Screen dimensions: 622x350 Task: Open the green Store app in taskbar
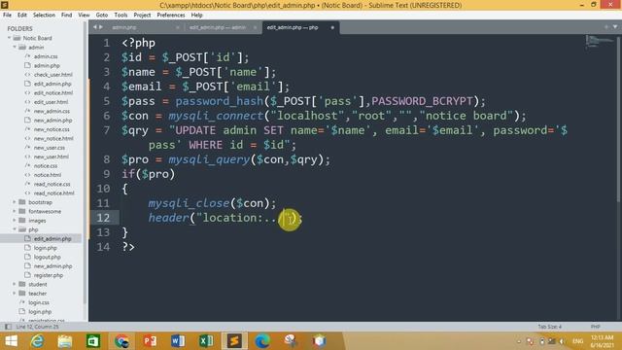click(x=93, y=341)
